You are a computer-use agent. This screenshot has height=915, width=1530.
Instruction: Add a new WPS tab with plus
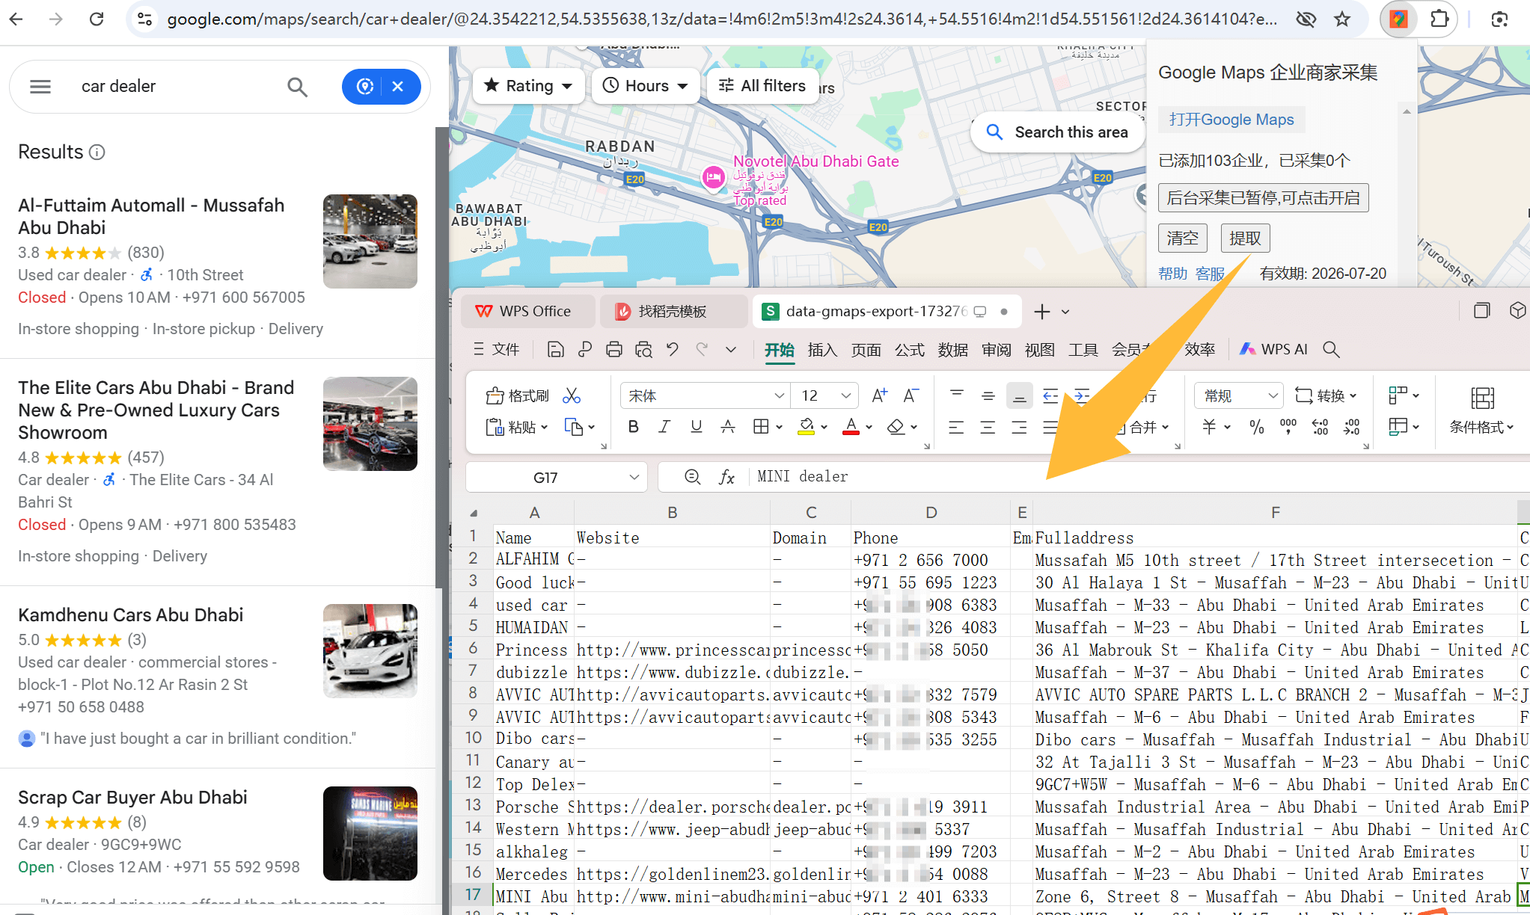click(x=1041, y=312)
